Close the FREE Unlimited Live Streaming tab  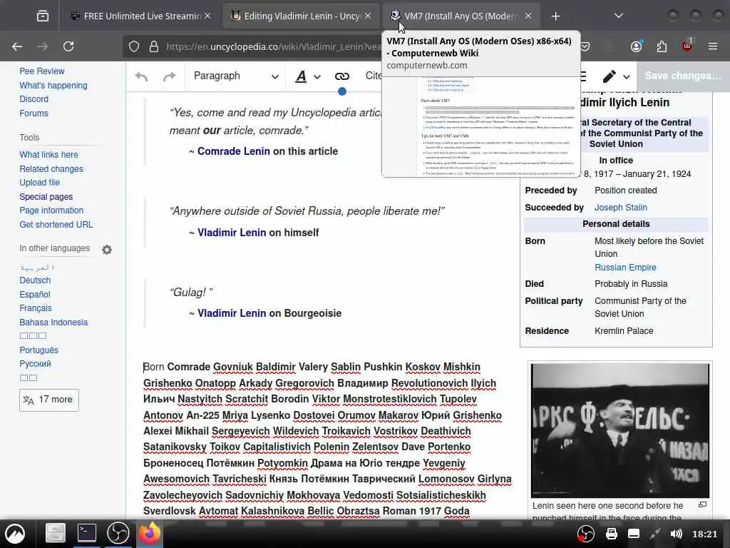pyautogui.click(x=207, y=16)
